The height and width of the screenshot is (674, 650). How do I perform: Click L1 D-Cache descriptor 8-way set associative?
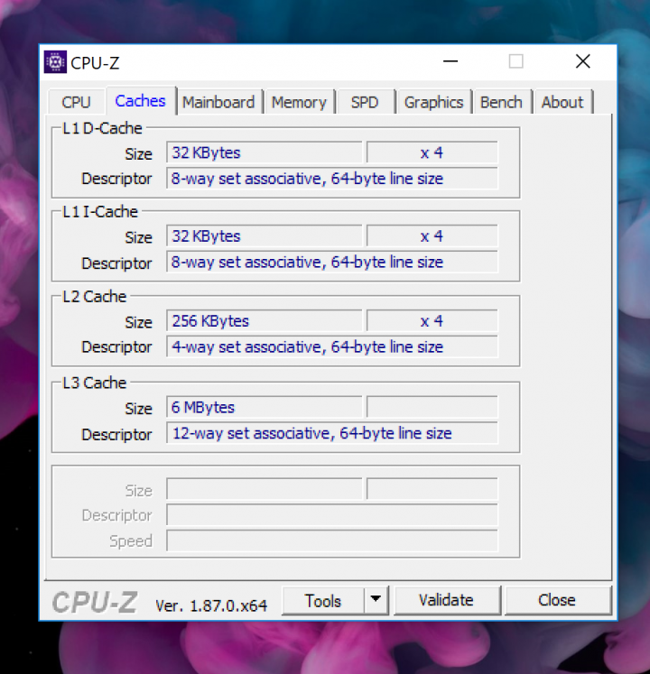[x=332, y=178]
